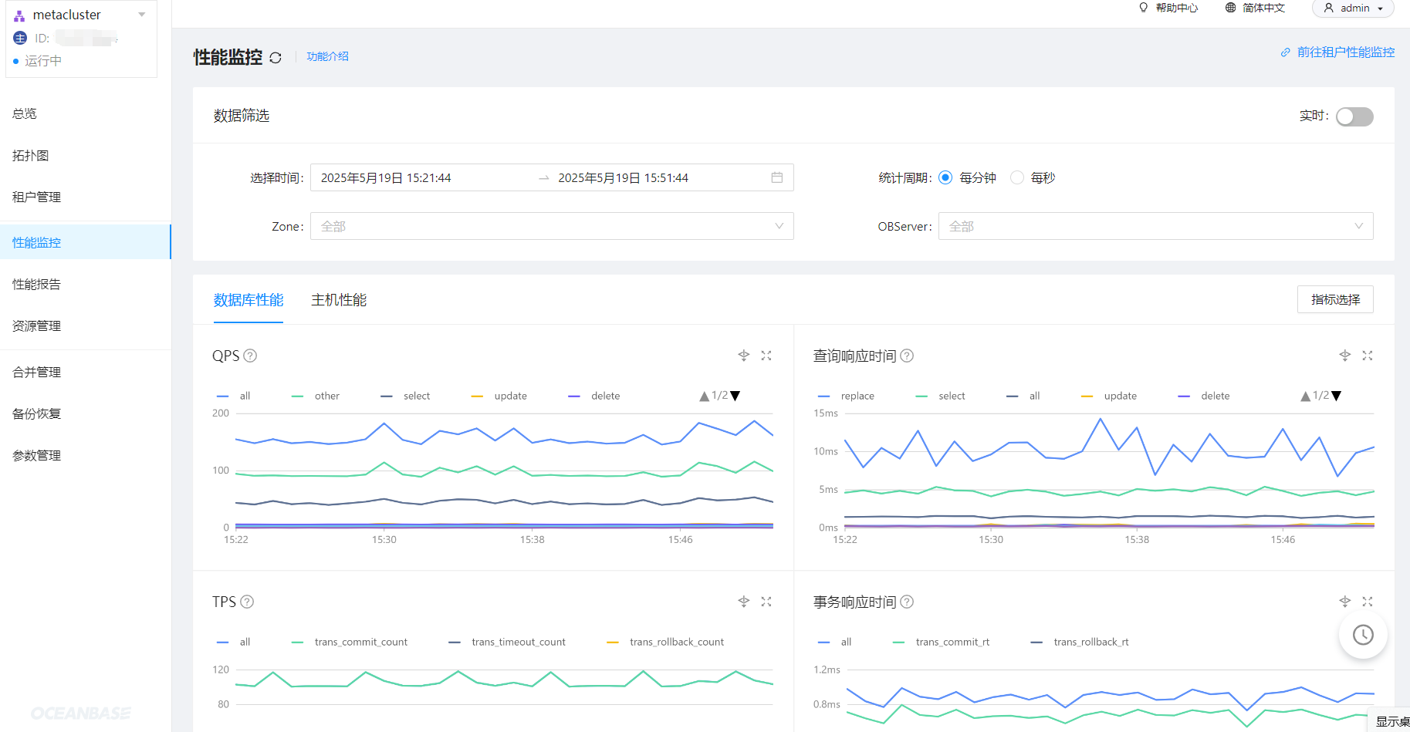Click the 指标选择 button
Screen dimensions: 1410x732
click(x=1335, y=299)
